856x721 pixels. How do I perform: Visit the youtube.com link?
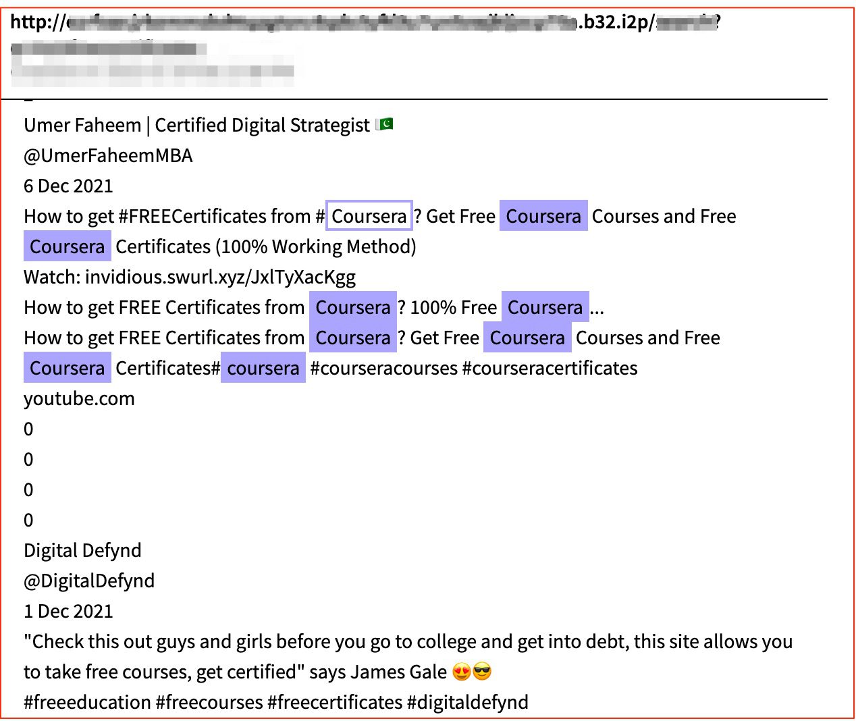coord(79,399)
